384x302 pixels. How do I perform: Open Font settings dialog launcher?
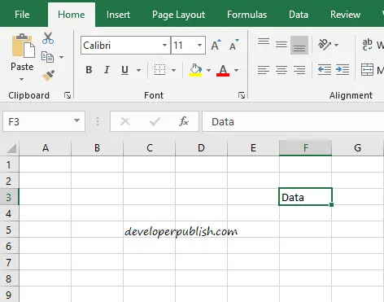tap(242, 95)
